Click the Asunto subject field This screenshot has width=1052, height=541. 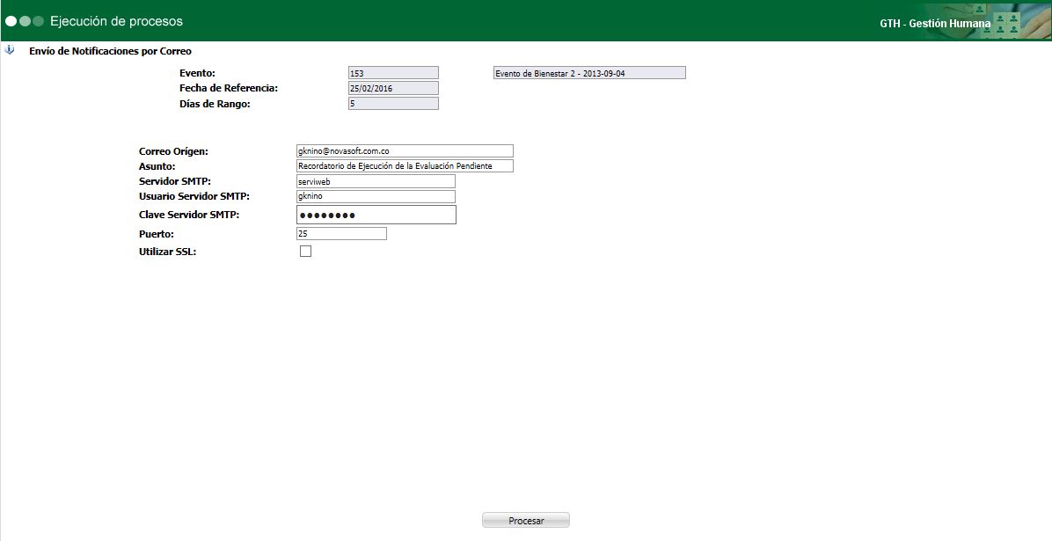pyautogui.click(x=405, y=165)
